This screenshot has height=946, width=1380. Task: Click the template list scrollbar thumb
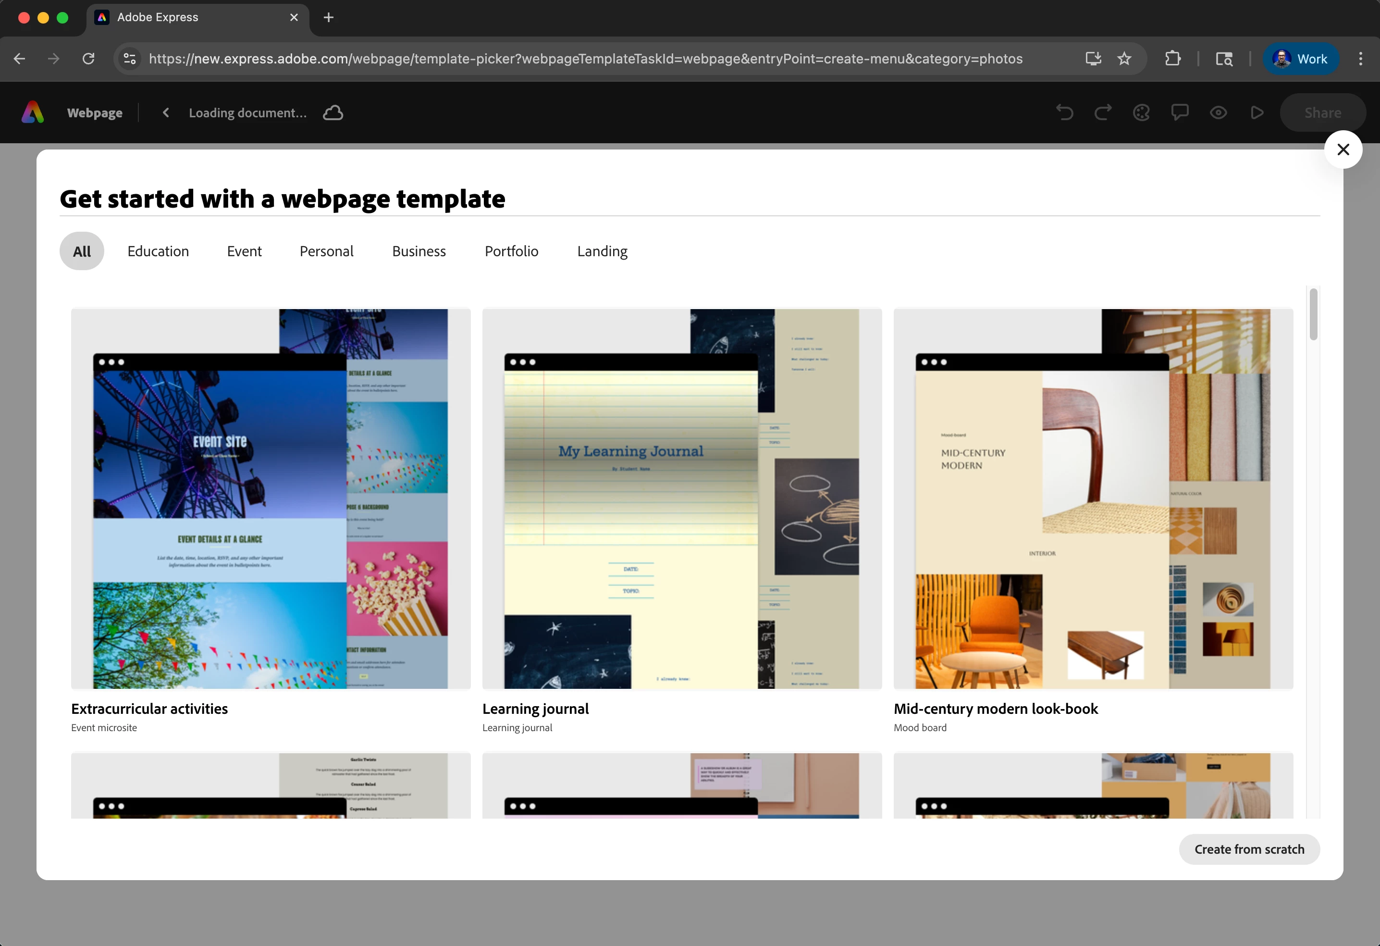pyautogui.click(x=1313, y=315)
